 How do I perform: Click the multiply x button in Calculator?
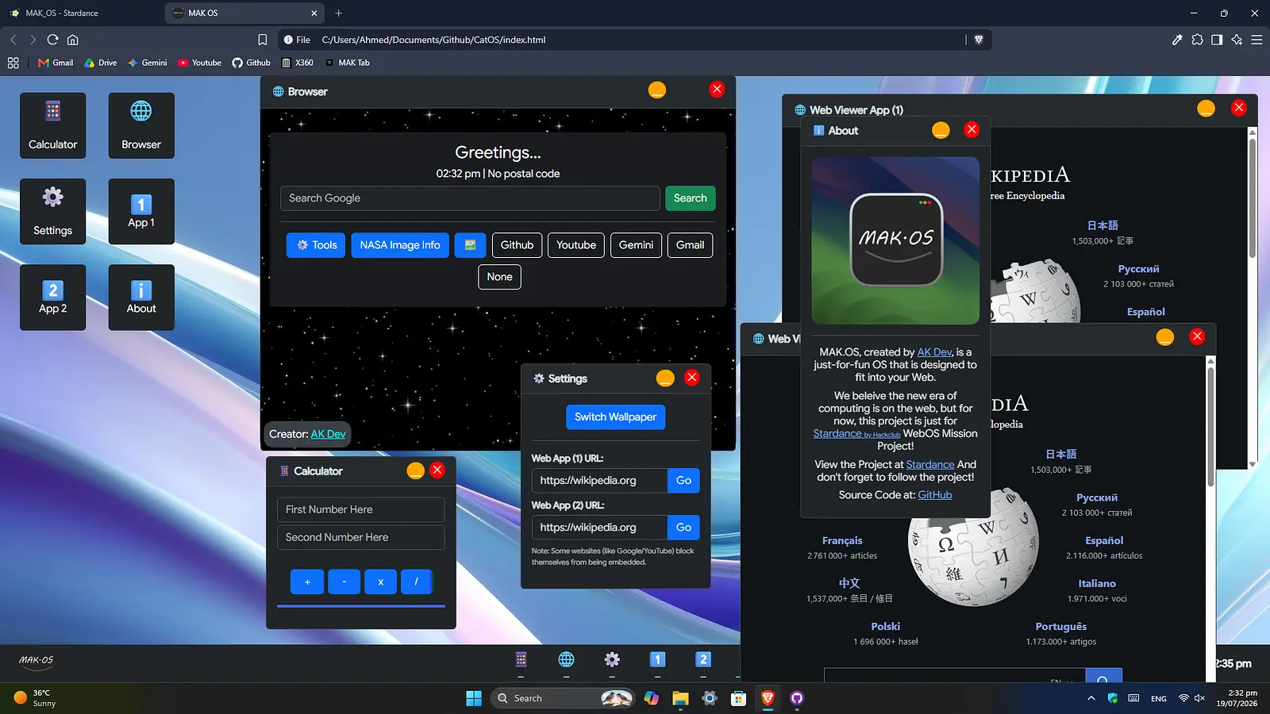pyautogui.click(x=380, y=582)
